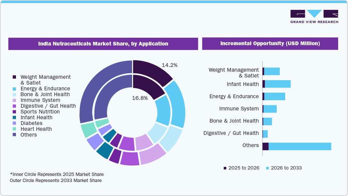Click the 14.2% label on the donut chart

169,65
